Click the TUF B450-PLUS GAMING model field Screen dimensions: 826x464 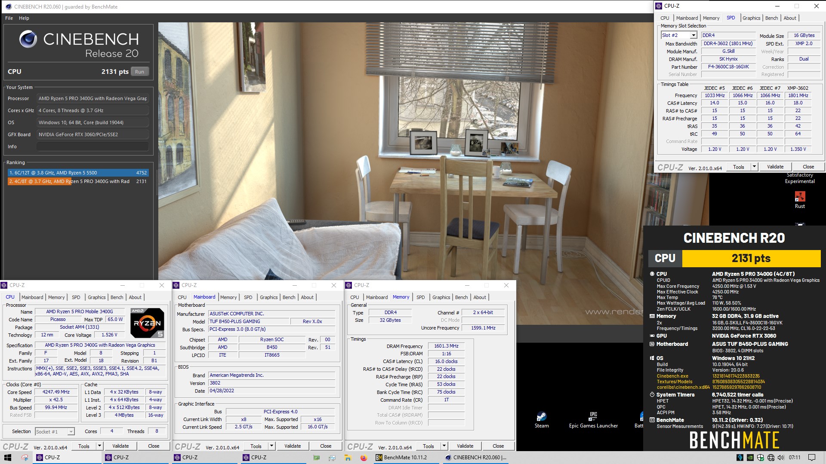point(249,321)
